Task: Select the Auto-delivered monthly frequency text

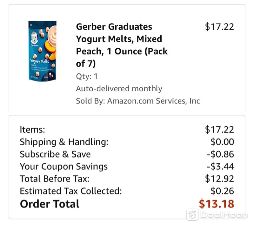Action: click(x=119, y=89)
